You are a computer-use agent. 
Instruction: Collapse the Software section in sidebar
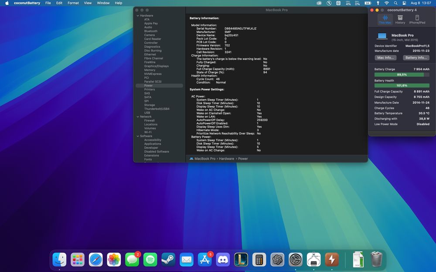coord(138,136)
